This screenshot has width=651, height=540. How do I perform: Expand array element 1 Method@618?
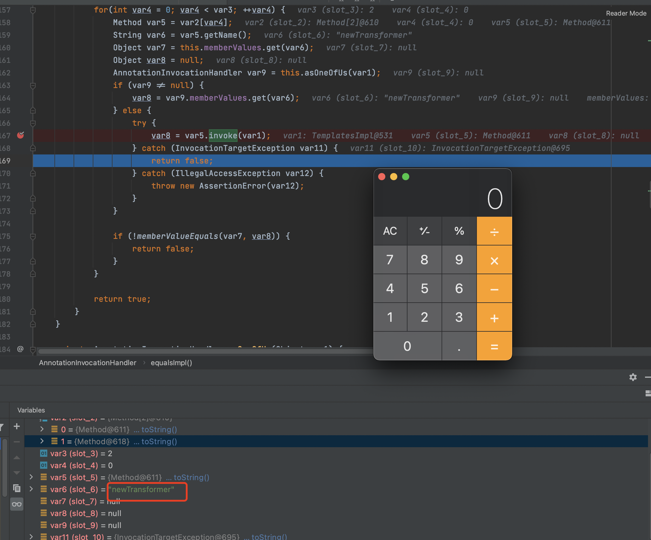[x=42, y=441]
